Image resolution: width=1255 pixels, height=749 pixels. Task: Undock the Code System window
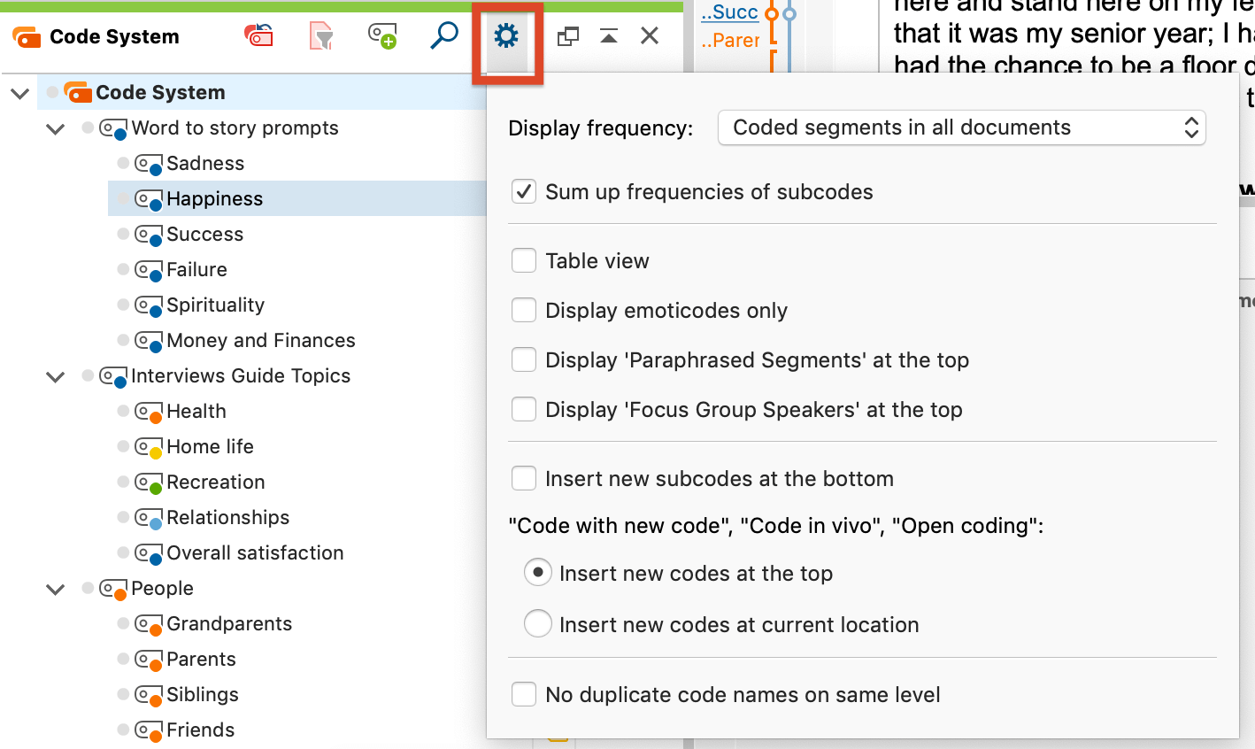coord(567,36)
